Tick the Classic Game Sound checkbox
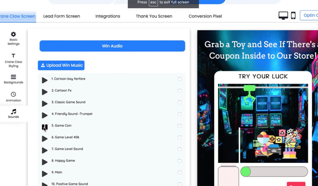Image resolution: width=318 pixels, height=186 pixels. coord(179,102)
